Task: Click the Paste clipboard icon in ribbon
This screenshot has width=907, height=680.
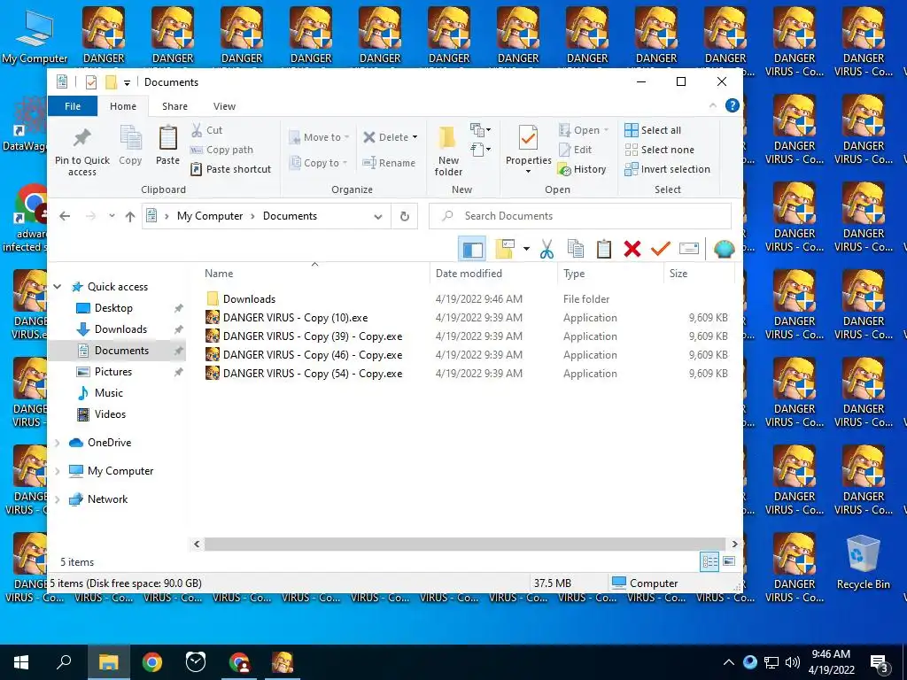Action: click(x=167, y=144)
